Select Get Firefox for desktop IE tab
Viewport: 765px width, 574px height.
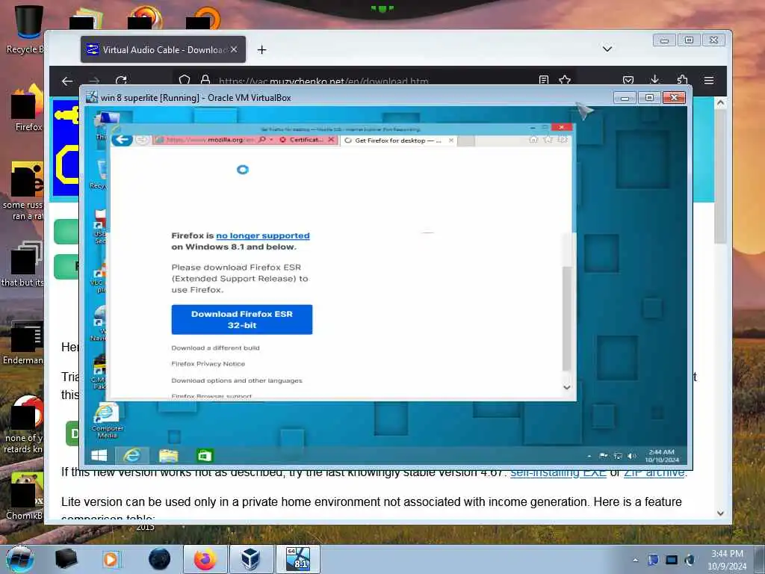click(399, 141)
